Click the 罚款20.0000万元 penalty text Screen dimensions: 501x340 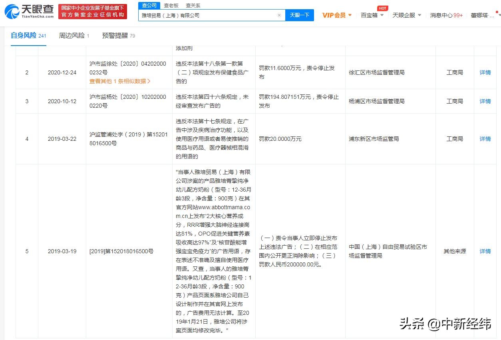(280, 139)
